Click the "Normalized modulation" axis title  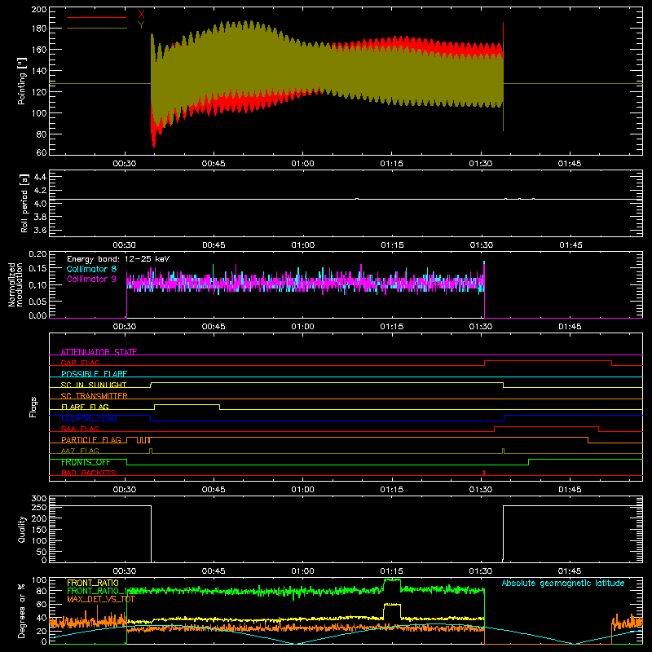pos(15,284)
